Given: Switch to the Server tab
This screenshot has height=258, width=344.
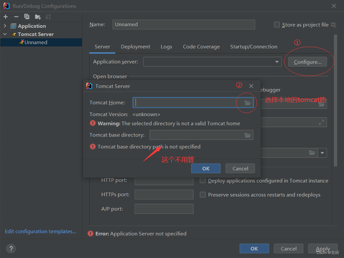Looking at the screenshot, I should point(102,47).
